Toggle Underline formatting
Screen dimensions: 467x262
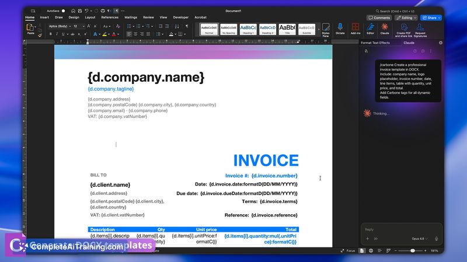click(x=63, y=34)
